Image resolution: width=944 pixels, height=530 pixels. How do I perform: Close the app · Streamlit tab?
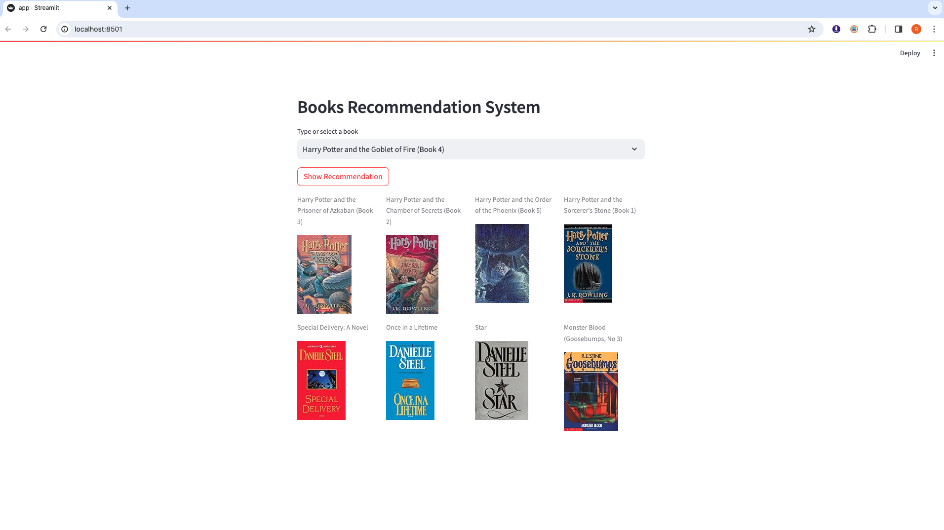point(110,8)
